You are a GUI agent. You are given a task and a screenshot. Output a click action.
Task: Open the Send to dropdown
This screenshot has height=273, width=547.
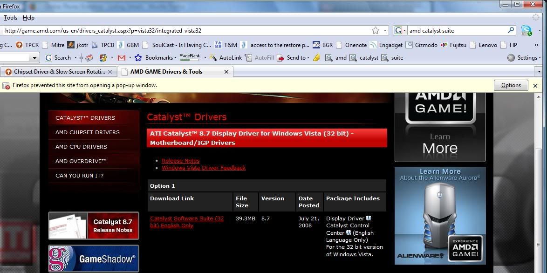294,58
